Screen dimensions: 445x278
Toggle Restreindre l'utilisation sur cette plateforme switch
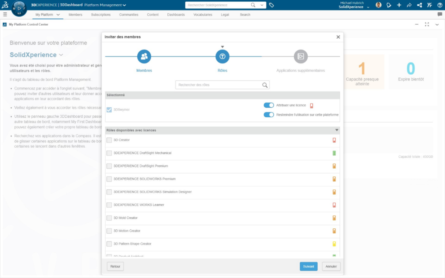point(269,115)
